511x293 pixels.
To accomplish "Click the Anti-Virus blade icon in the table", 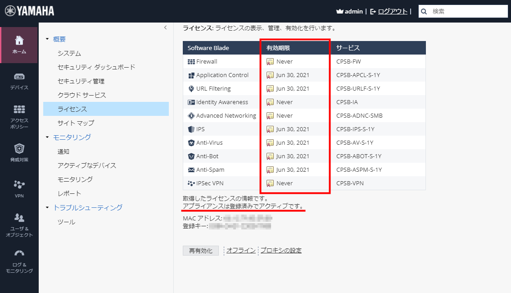I will click(x=192, y=142).
